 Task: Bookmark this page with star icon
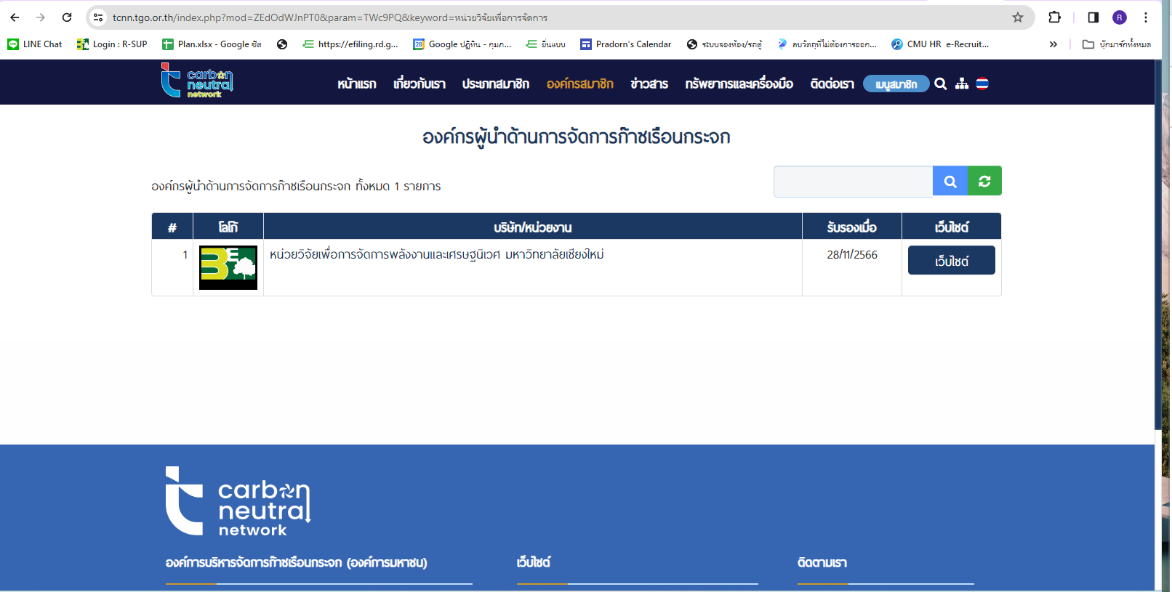pyautogui.click(x=1017, y=17)
